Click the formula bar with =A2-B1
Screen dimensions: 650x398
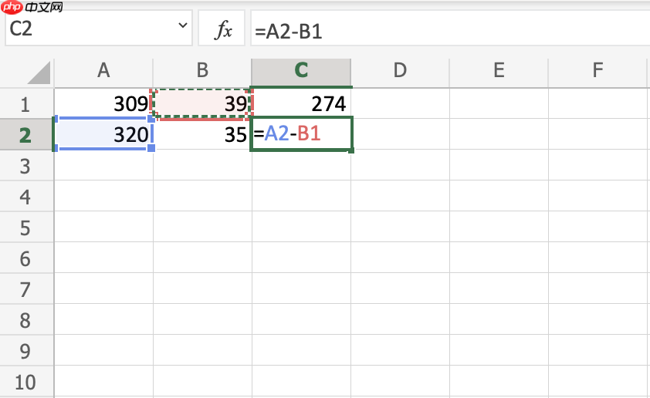(450, 29)
